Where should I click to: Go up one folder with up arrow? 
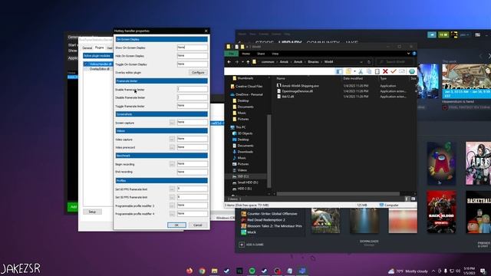pos(248,62)
